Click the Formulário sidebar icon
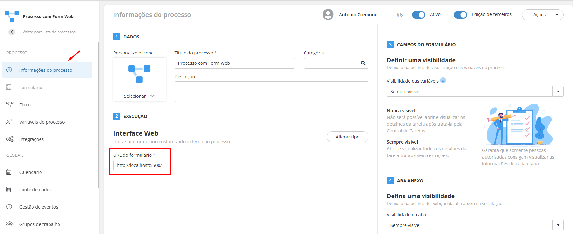573x234 pixels. click(9, 87)
